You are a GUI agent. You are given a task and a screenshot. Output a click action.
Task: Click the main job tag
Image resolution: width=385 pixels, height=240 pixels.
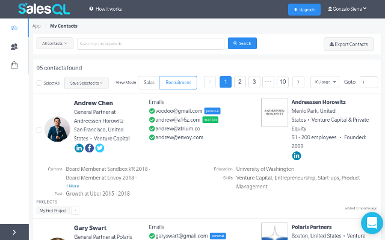(210, 120)
